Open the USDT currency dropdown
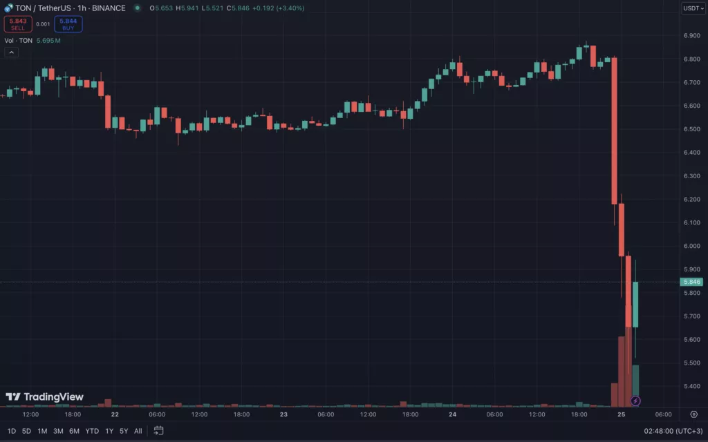708x442 pixels. (x=691, y=8)
